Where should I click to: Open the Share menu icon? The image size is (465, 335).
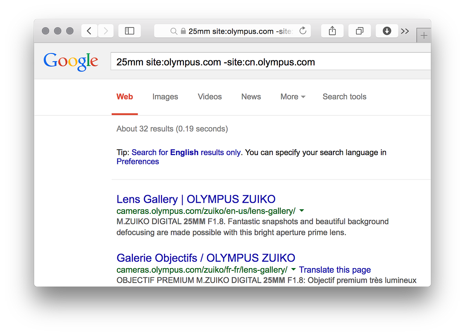coord(332,31)
